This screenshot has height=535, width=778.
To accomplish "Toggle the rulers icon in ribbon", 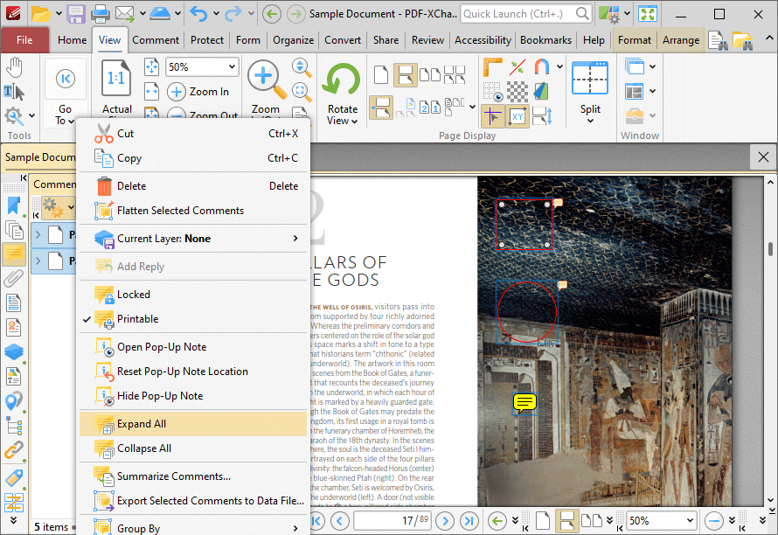I will (492, 66).
